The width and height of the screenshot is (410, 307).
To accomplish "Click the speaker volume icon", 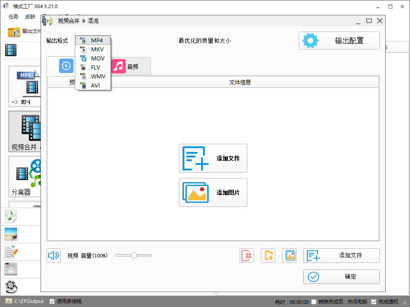I will tap(54, 255).
